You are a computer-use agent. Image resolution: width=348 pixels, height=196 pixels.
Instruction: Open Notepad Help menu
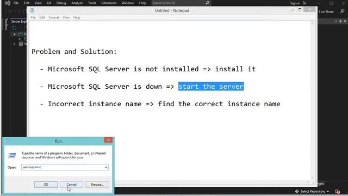point(77,17)
